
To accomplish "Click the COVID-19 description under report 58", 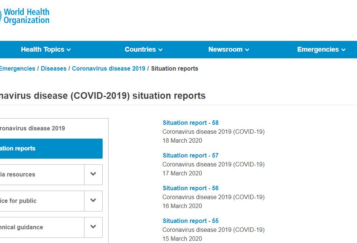I will coord(213,132).
